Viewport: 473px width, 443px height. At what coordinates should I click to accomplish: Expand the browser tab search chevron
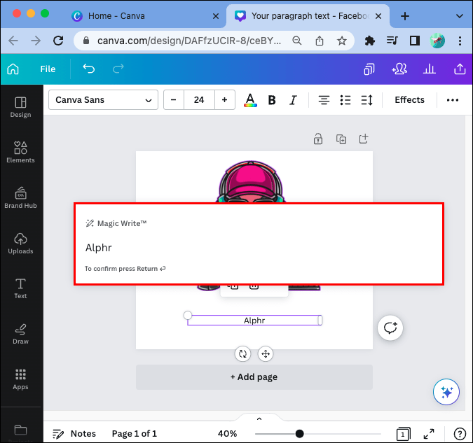pyautogui.click(x=459, y=16)
